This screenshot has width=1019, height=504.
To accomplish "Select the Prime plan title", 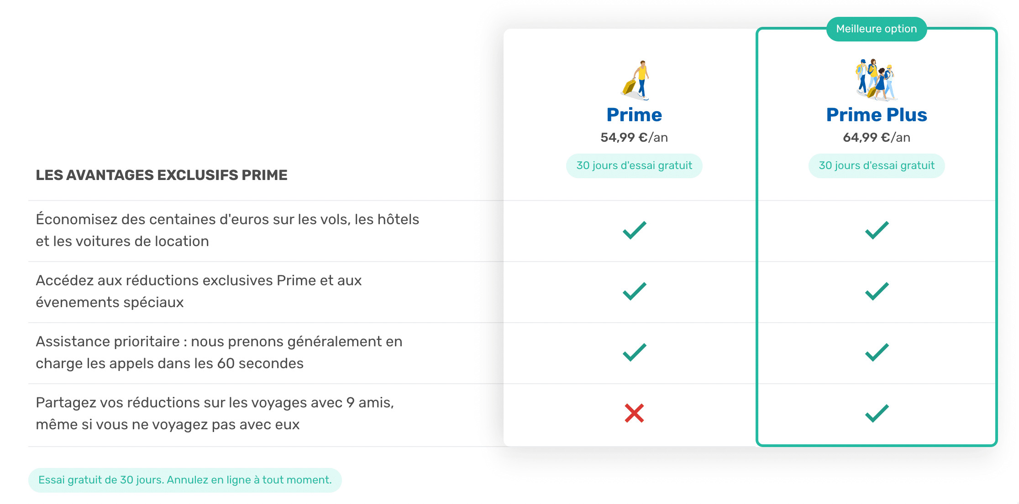I will pyautogui.click(x=634, y=115).
